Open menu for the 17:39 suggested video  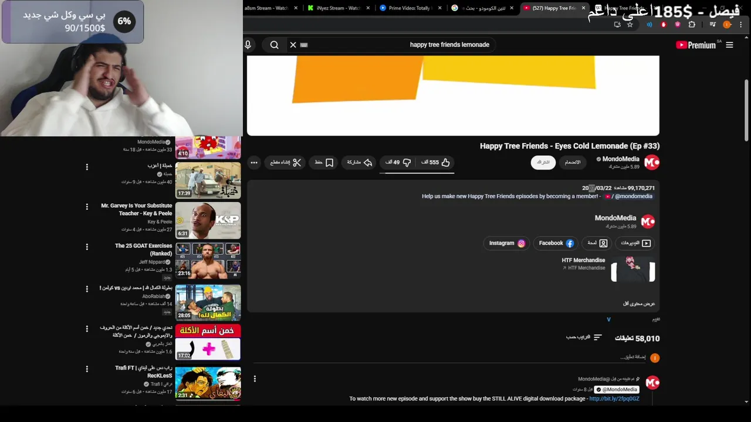pos(87,167)
